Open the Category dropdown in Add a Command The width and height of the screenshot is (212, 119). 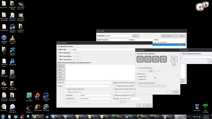(88, 86)
